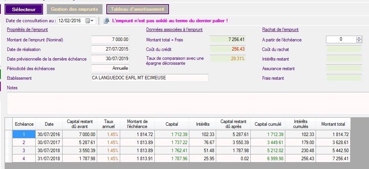Click the report icon beside the loan warning
Viewport: 369px width, 169px height.
click(x=106, y=21)
